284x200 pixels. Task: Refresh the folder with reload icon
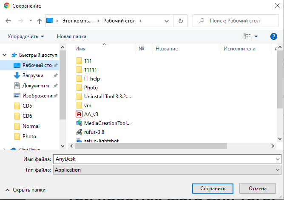coord(180,21)
